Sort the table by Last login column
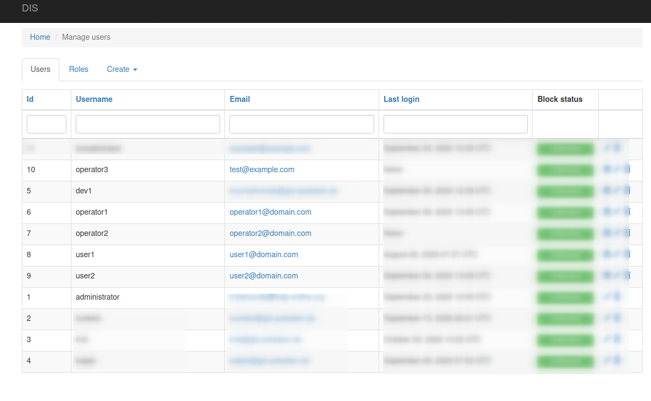This screenshot has width=651, height=401. coord(401,99)
